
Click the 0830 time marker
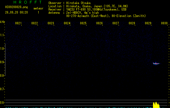tap(164, 23)
